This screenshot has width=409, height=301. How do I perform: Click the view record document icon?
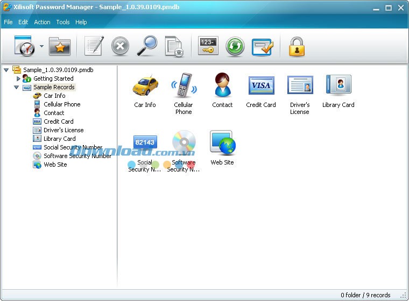click(x=174, y=46)
